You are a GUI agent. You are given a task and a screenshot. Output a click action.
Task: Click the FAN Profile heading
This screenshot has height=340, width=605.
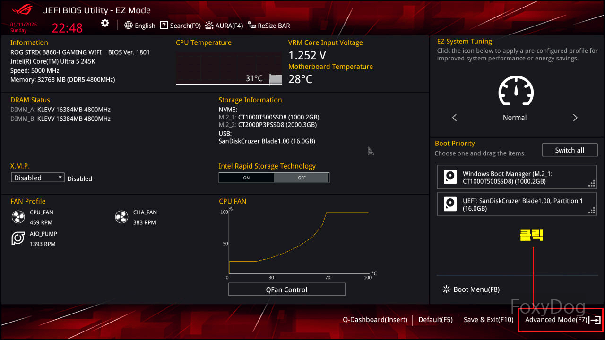click(x=28, y=201)
